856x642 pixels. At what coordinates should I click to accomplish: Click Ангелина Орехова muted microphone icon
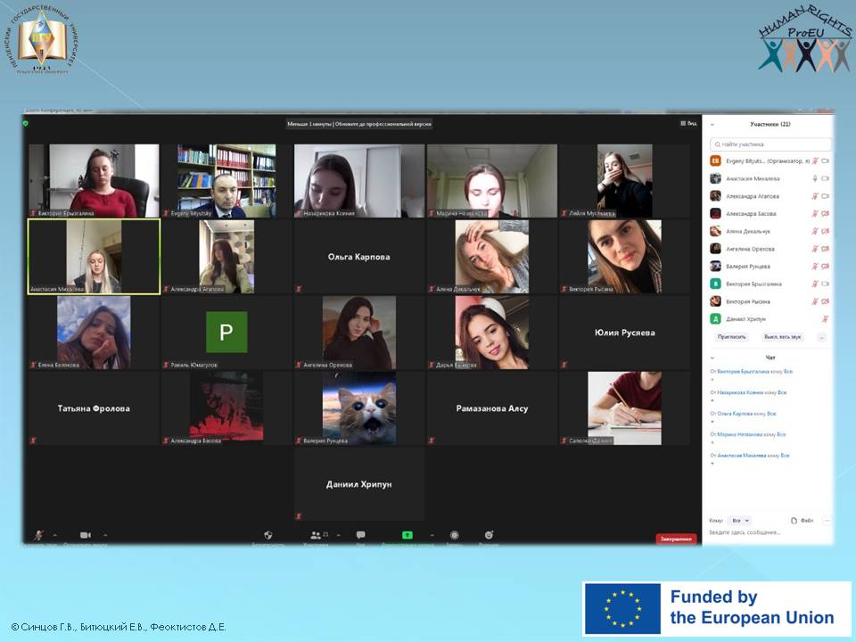point(814,249)
